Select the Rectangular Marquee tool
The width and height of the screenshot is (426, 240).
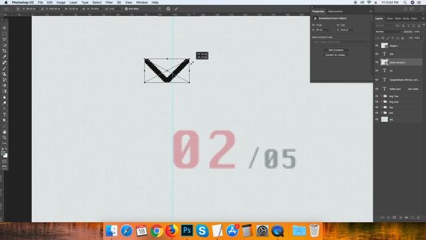[5, 33]
